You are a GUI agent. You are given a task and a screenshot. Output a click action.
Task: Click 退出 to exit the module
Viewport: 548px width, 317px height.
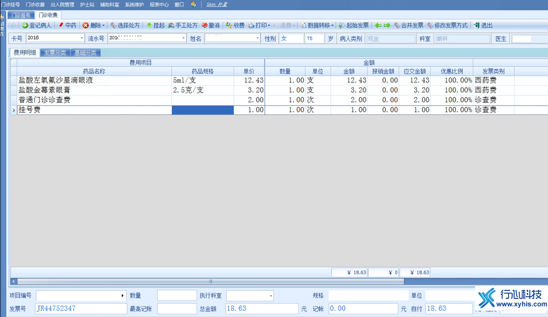click(483, 26)
